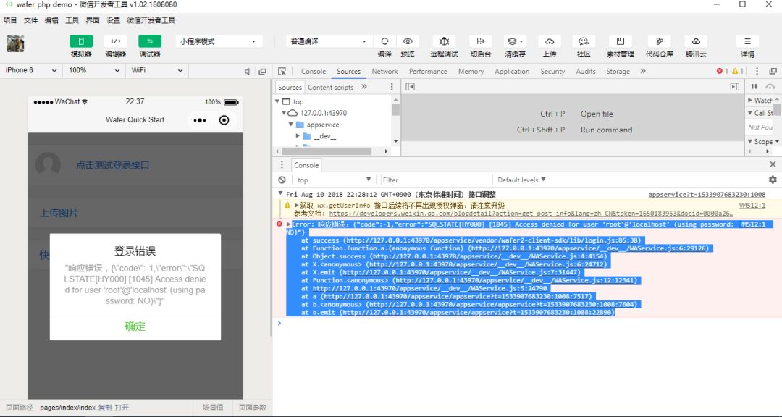Select the Content scripts tab

pos(330,87)
